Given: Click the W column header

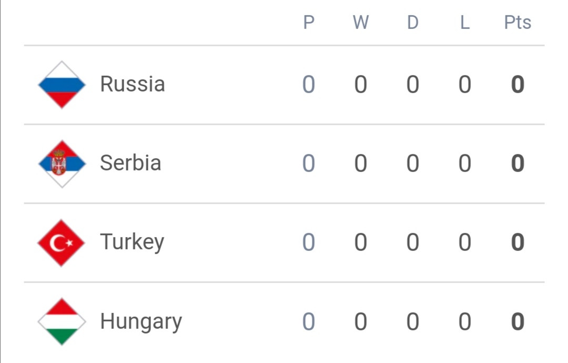Looking at the screenshot, I should tap(361, 23).
